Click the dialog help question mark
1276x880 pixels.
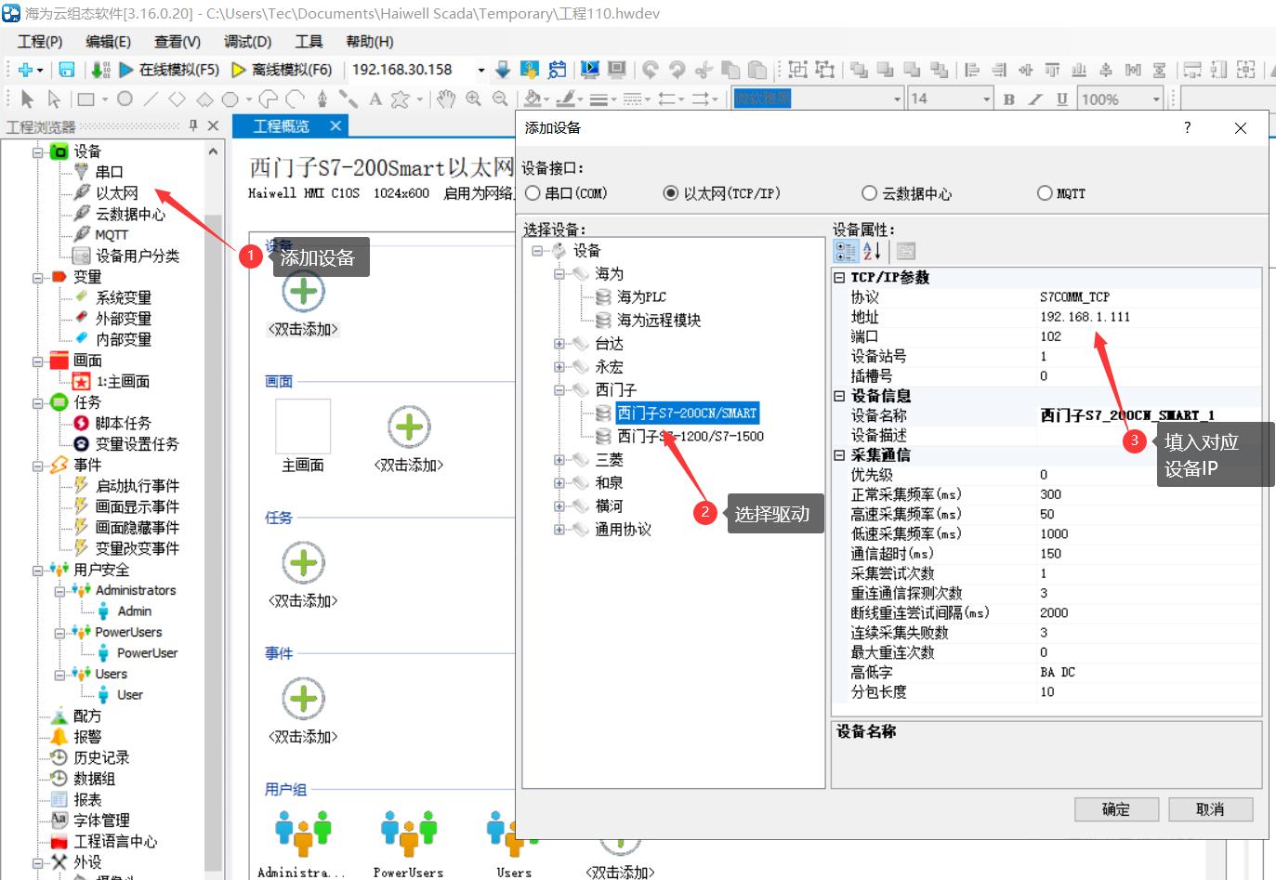point(1187,127)
